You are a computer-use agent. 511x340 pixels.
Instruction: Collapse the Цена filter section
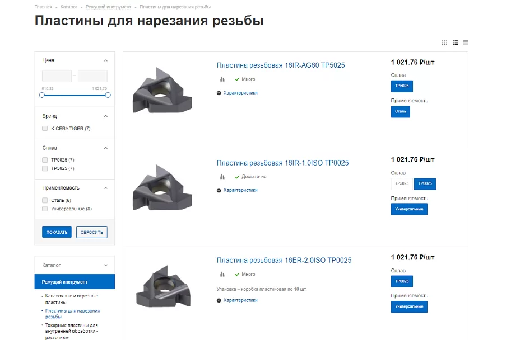click(x=105, y=60)
